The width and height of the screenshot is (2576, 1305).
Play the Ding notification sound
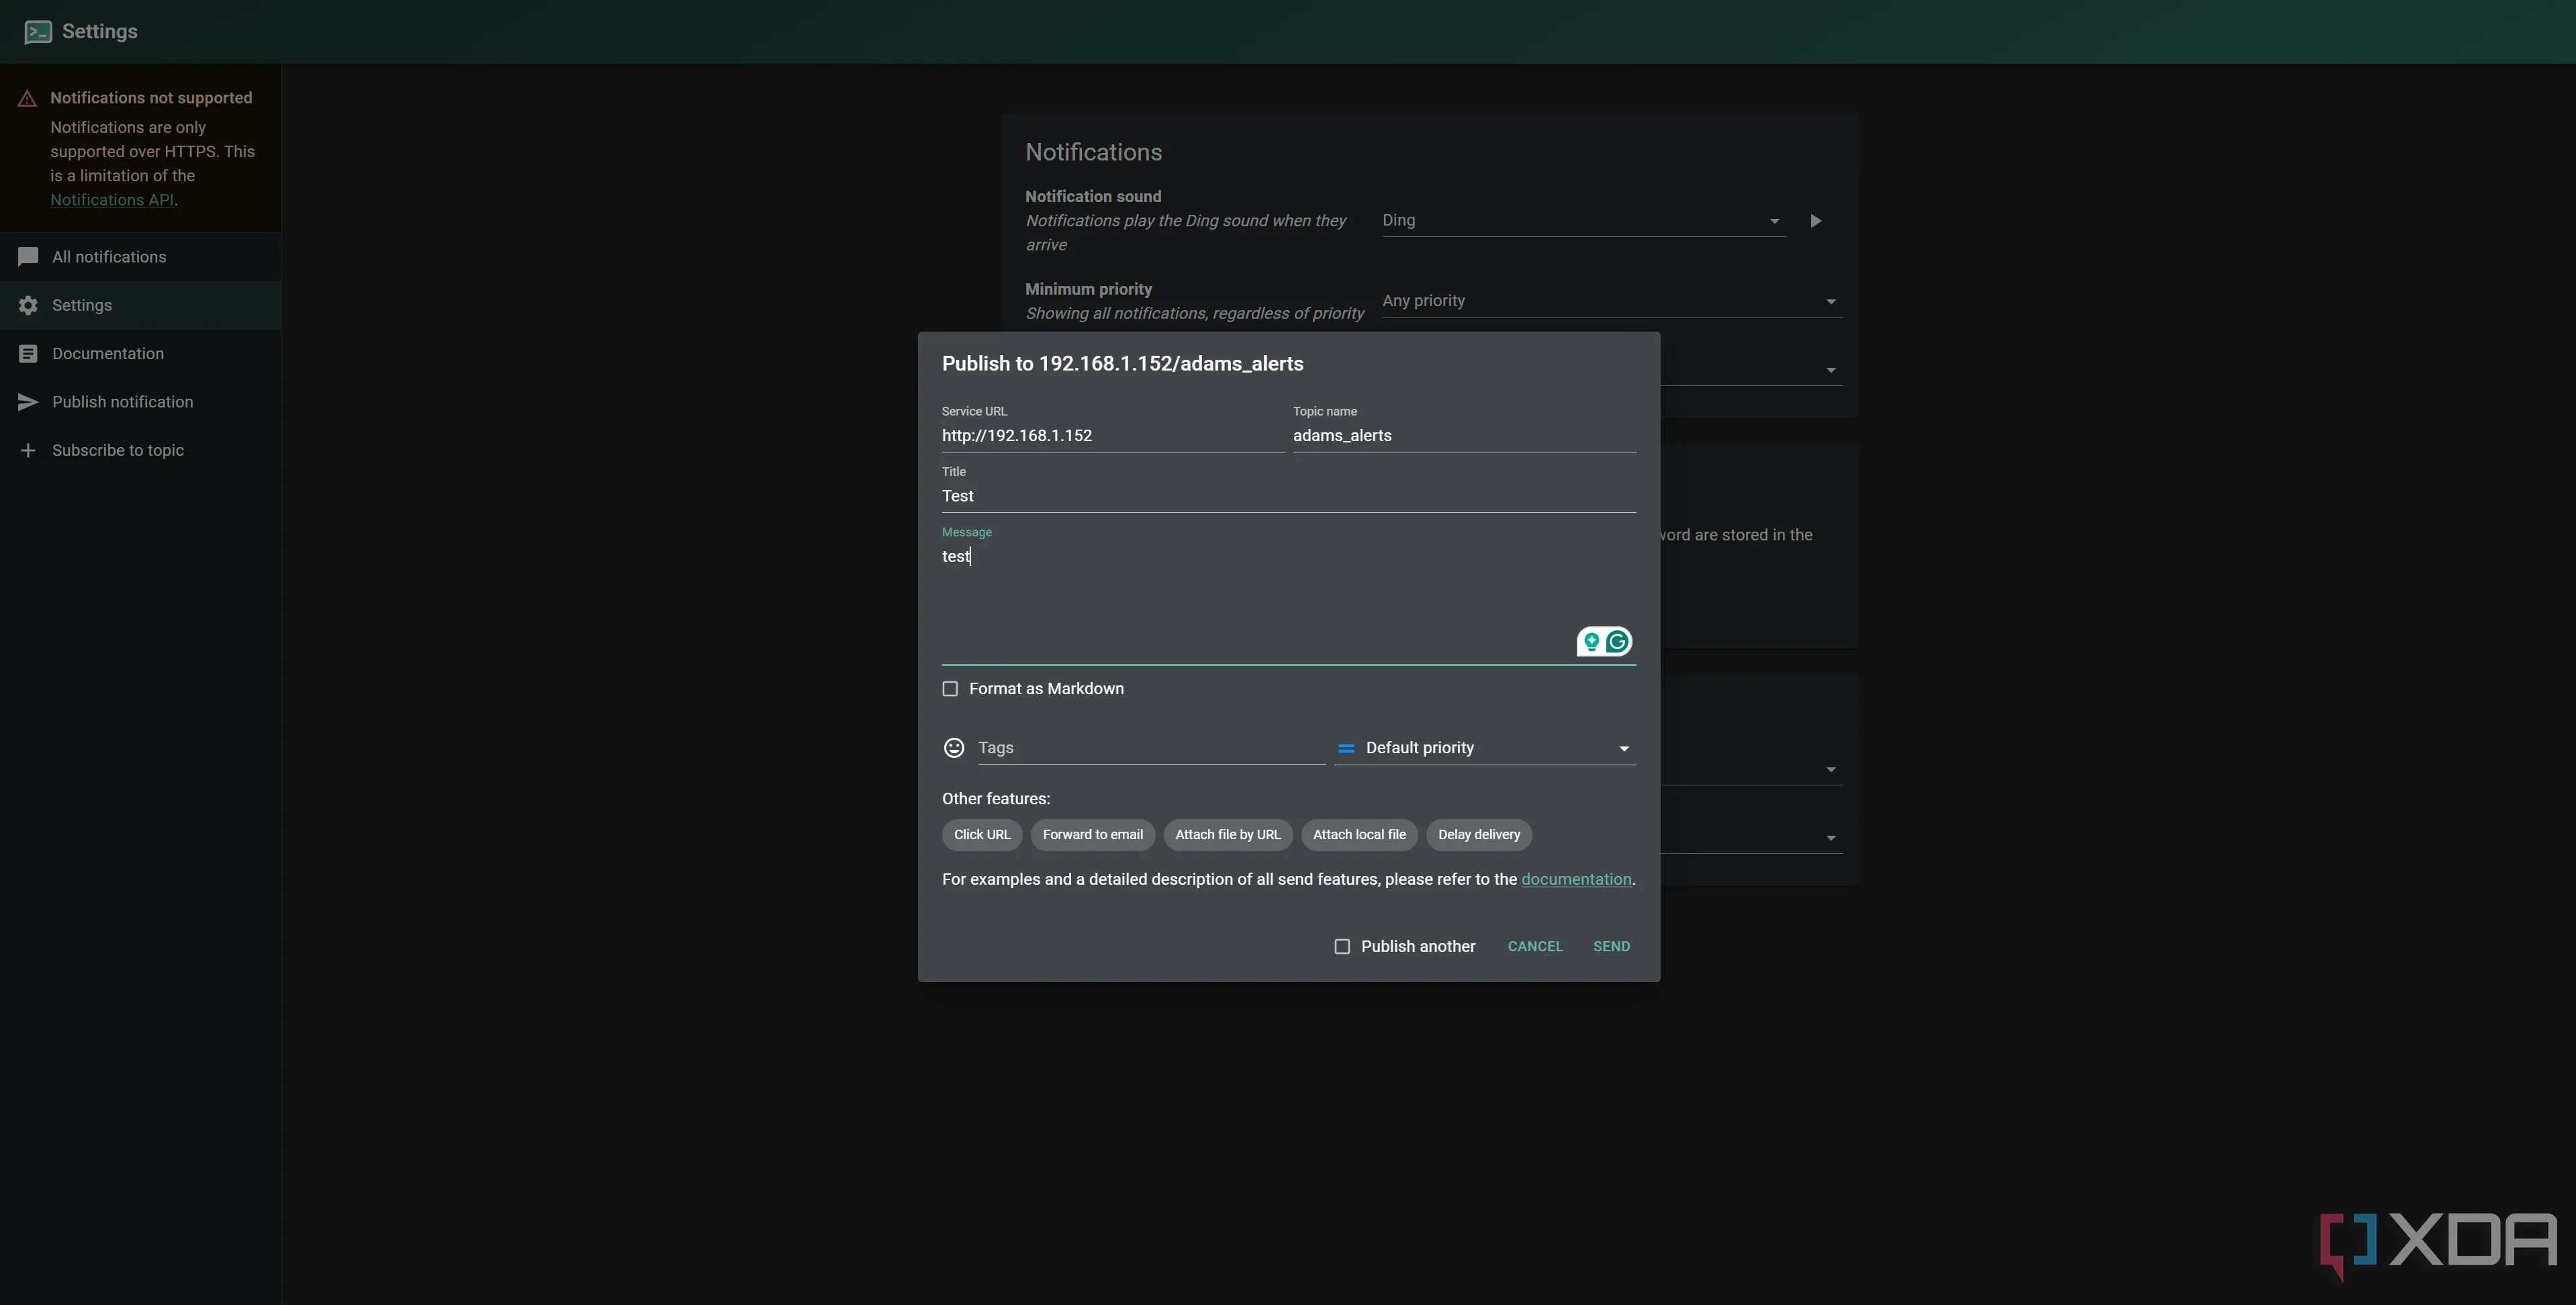pos(1816,221)
